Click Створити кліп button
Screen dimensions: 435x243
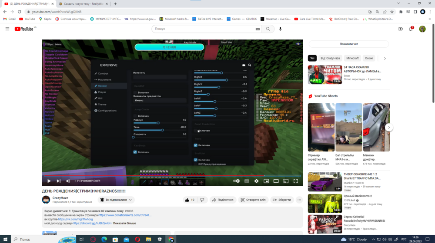253,200
